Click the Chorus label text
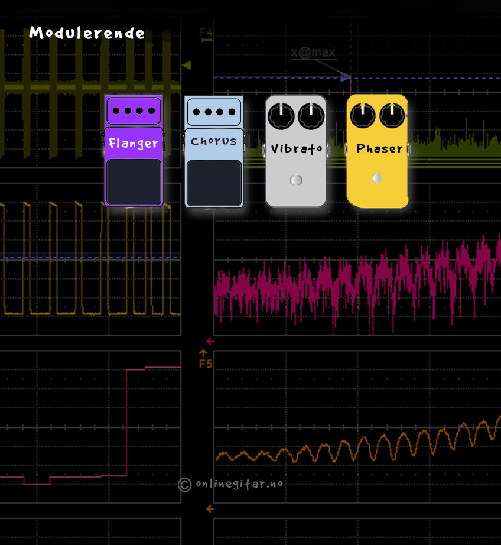Viewport: 501px width, 545px height. 213,141
